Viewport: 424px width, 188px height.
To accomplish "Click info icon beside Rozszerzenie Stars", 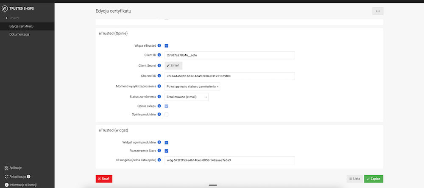I will coord(159,151).
